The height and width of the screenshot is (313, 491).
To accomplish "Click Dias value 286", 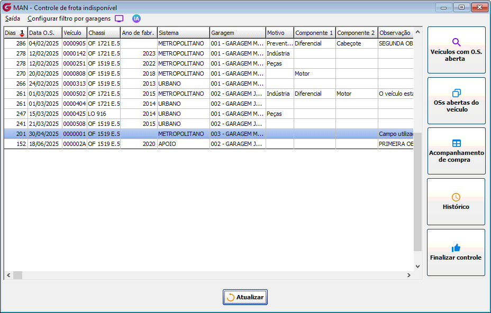I will click(x=16, y=43).
